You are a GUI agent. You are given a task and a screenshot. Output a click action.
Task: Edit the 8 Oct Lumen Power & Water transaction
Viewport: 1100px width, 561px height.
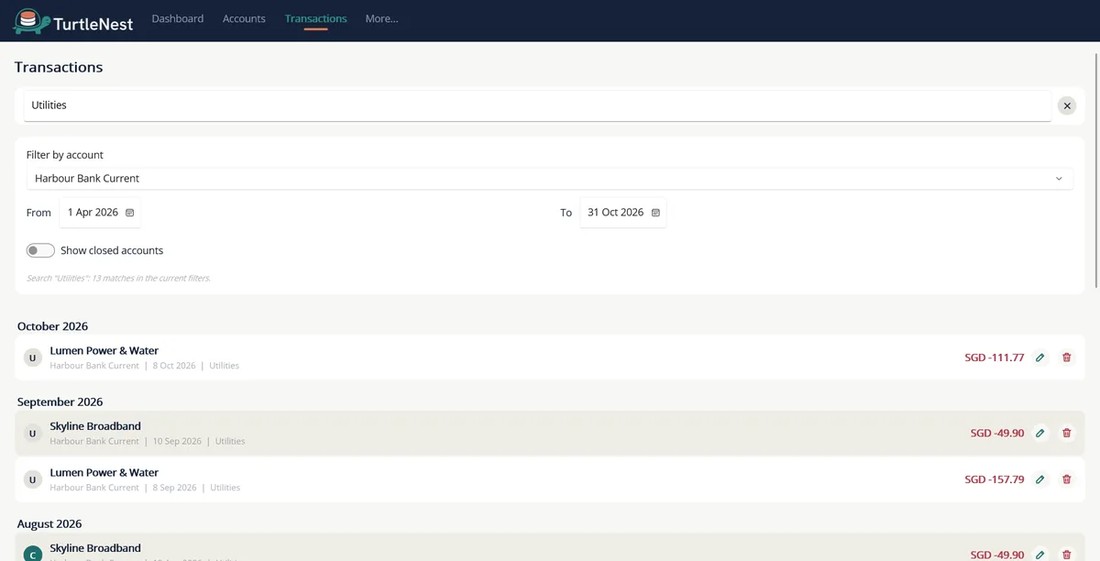[1040, 357]
